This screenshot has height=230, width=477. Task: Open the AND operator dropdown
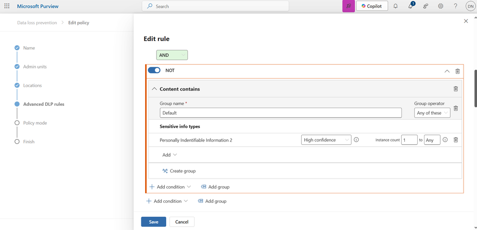(x=172, y=55)
